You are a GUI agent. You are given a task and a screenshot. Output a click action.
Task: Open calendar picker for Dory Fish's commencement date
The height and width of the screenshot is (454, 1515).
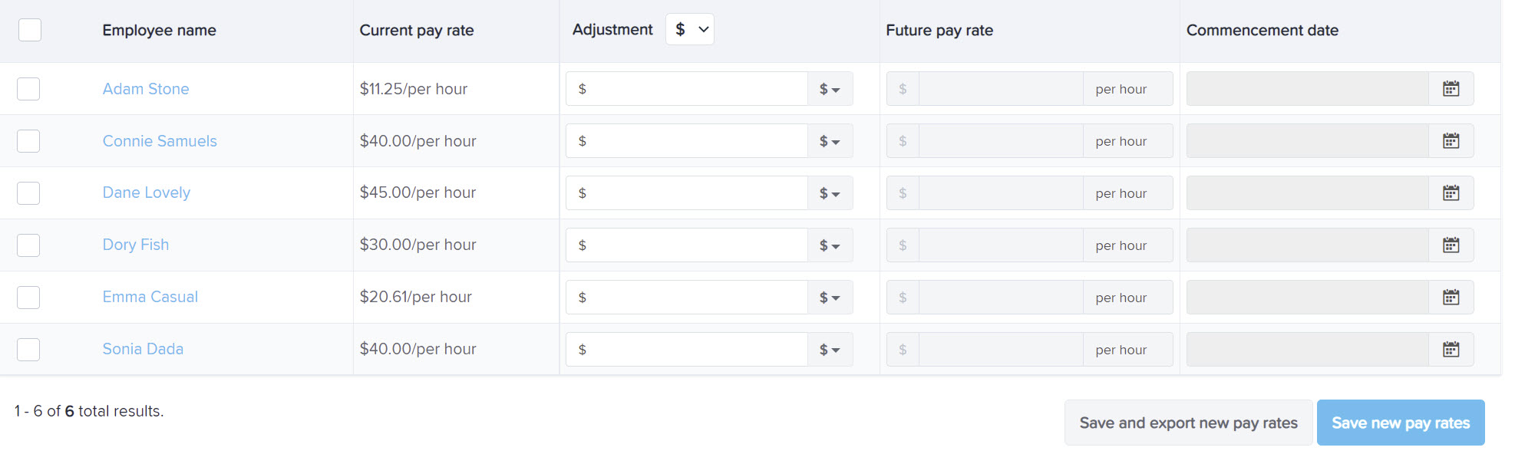point(1451,245)
